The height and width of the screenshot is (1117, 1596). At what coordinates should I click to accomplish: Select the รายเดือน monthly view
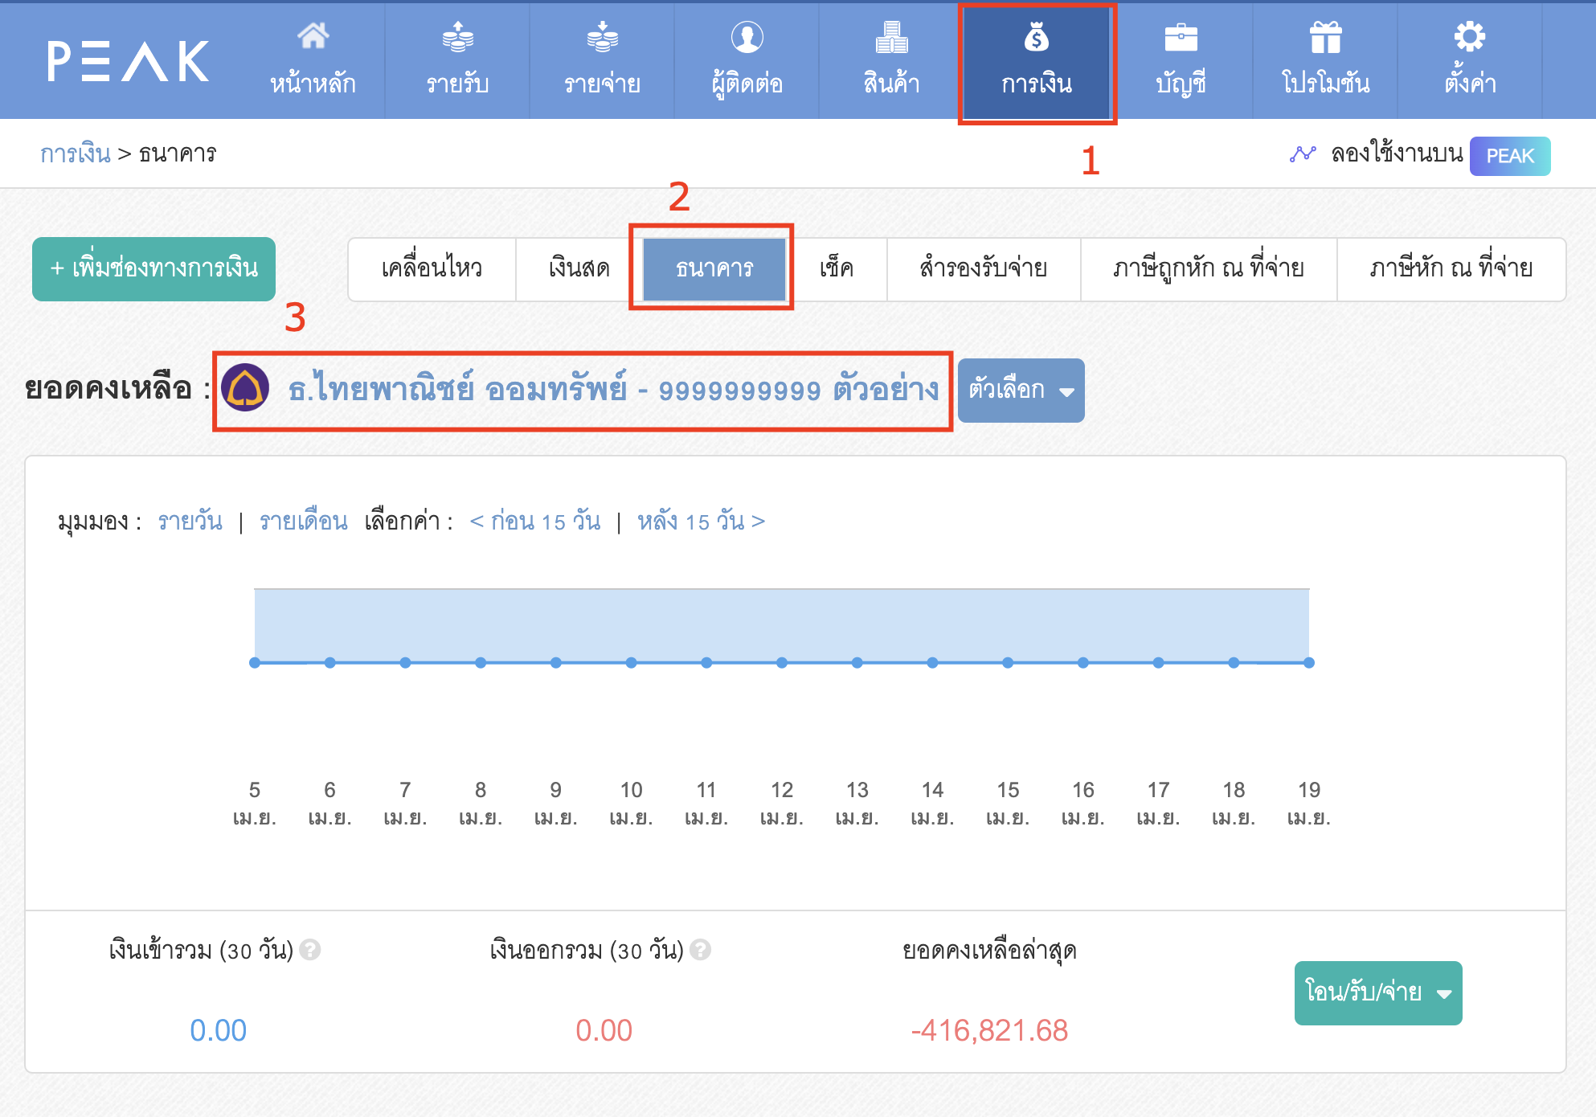[x=303, y=522]
